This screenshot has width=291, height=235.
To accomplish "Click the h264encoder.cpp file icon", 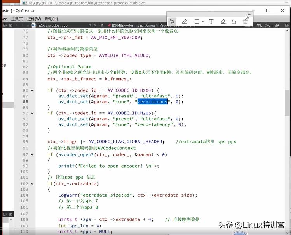I will (x=33, y=25).
